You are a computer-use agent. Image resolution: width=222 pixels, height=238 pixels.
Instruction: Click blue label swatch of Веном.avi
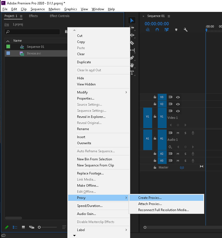click(8, 53)
